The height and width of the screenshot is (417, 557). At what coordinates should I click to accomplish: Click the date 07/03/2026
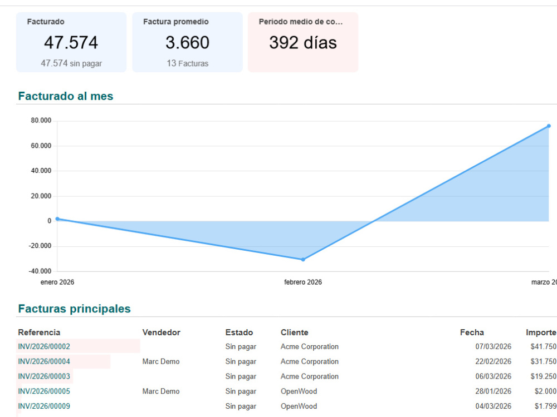coord(494,346)
